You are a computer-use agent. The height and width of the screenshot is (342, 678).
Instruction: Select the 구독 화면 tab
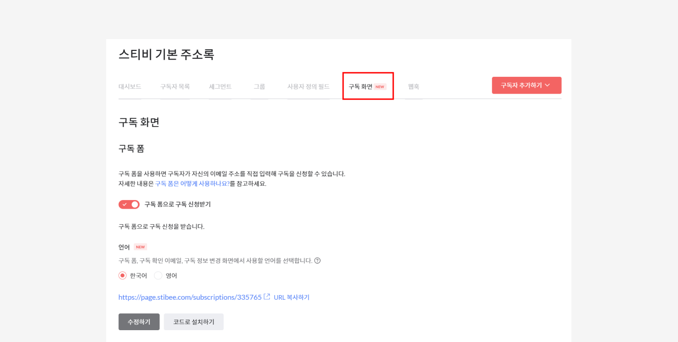click(x=361, y=86)
